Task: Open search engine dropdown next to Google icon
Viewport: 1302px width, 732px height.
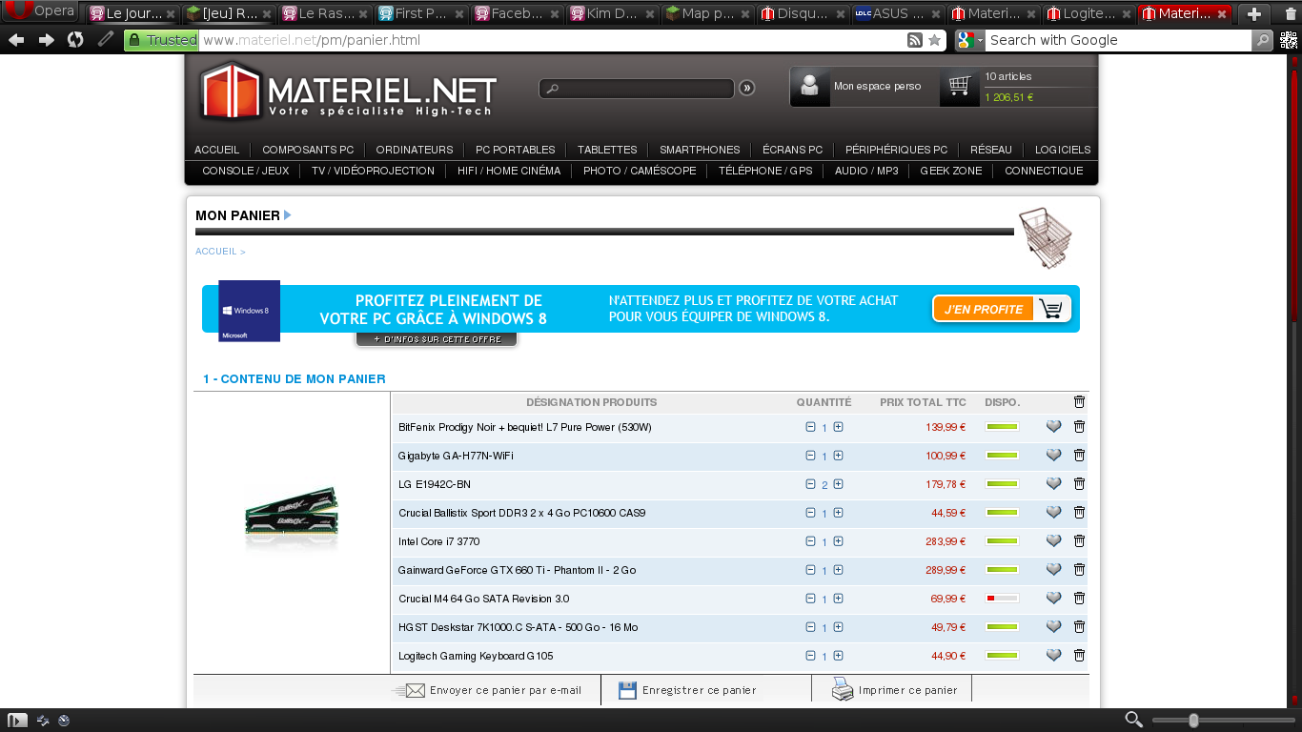Action: (980, 40)
